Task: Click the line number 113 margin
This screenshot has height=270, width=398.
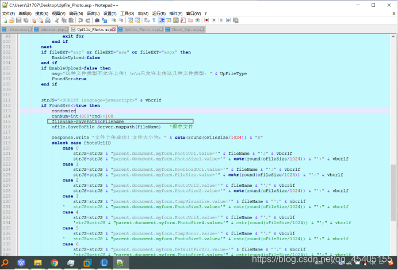Action: (x=7, y=111)
